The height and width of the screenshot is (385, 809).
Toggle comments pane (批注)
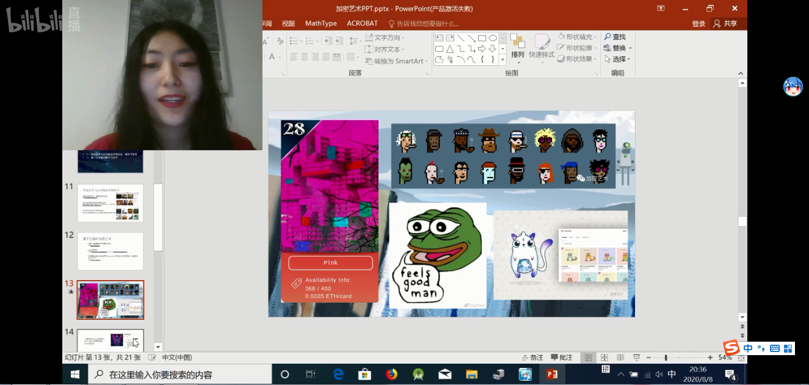562,358
